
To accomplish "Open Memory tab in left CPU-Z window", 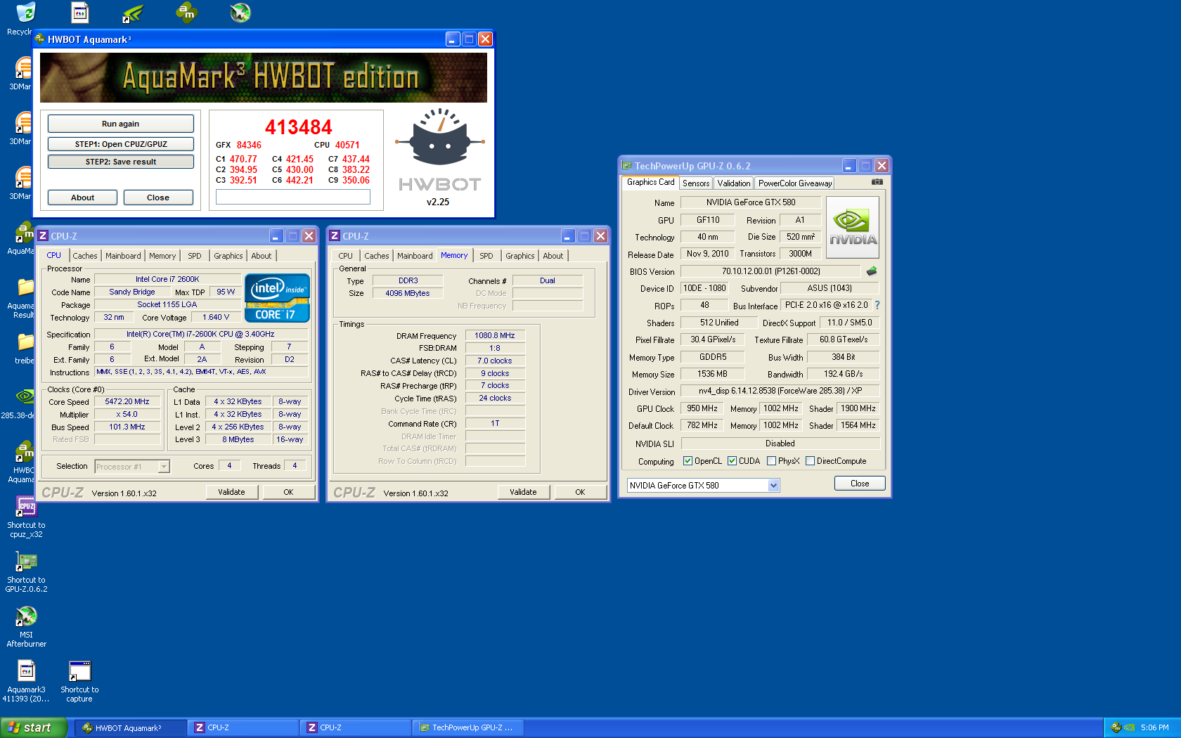I will [x=162, y=256].
